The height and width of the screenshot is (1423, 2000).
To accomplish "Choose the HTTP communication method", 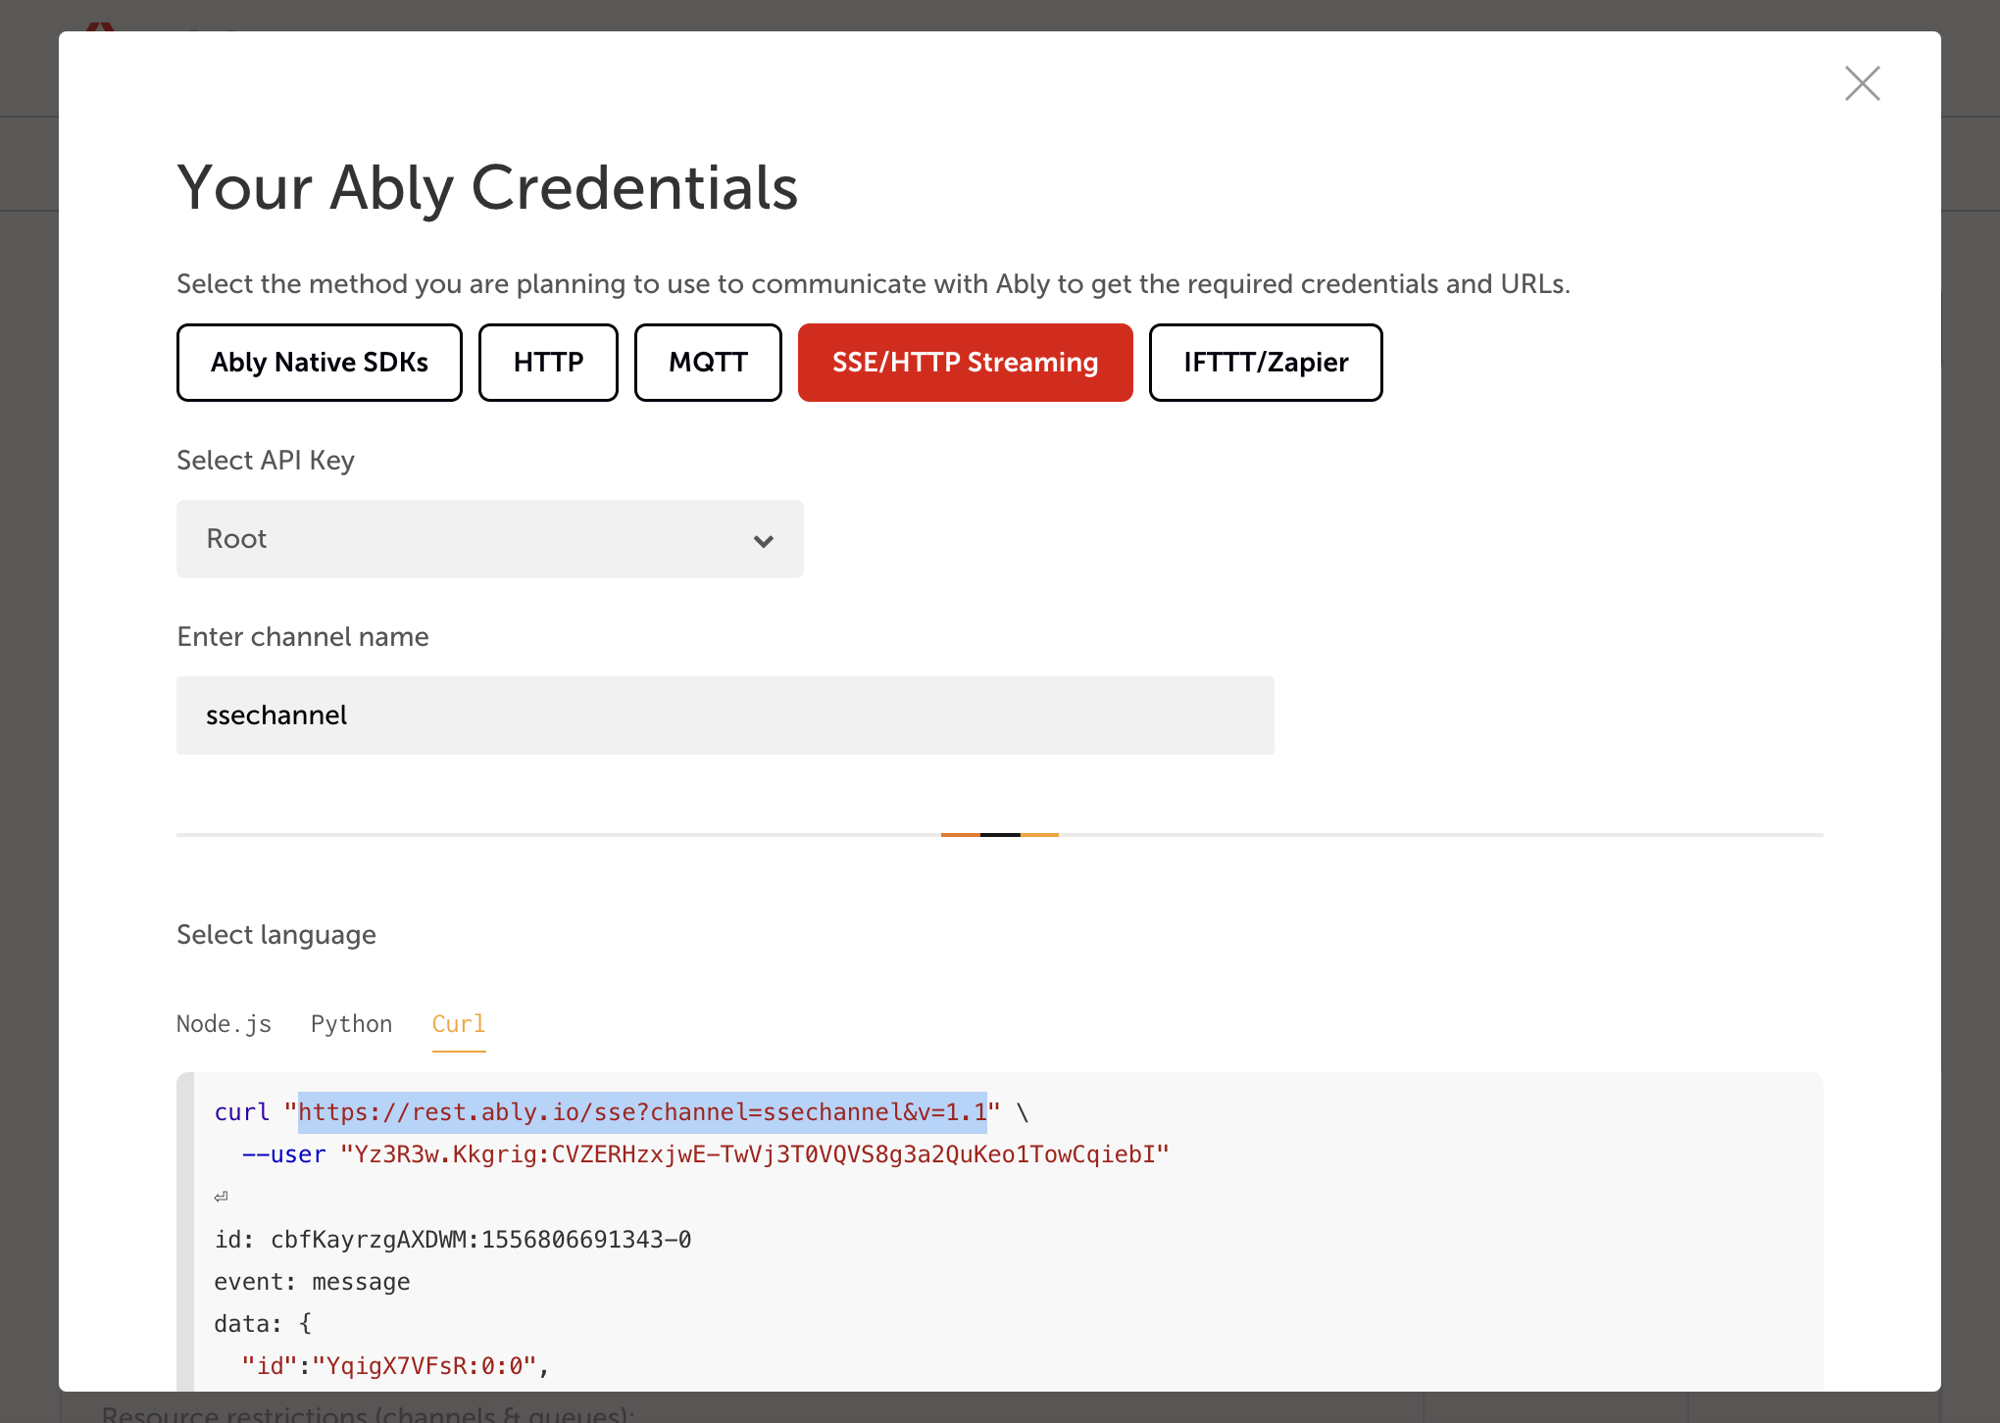I will point(548,363).
